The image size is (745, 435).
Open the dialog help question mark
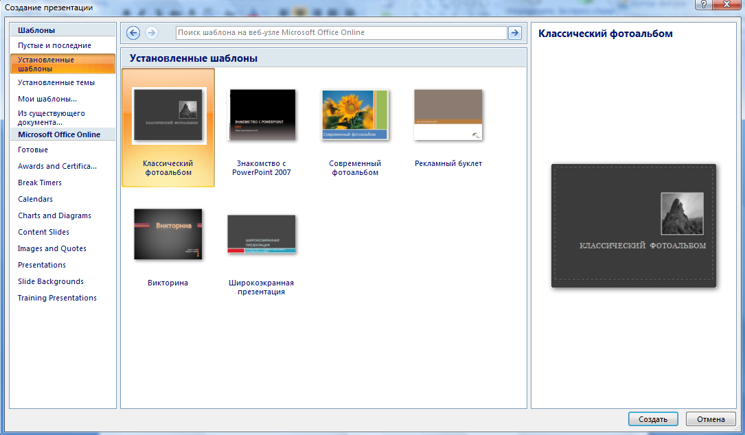click(704, 5)
